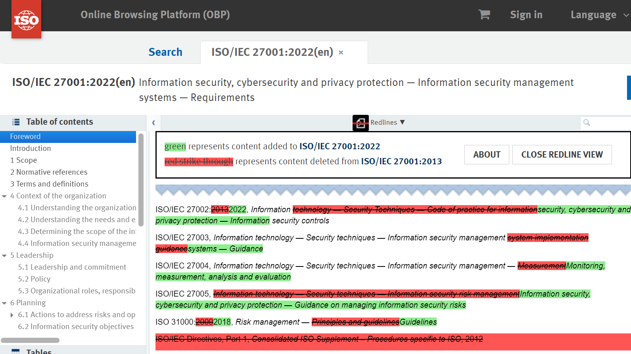Select 4.3 Determining the scope entry
The image size is (631, 354).
pos(77,232)
